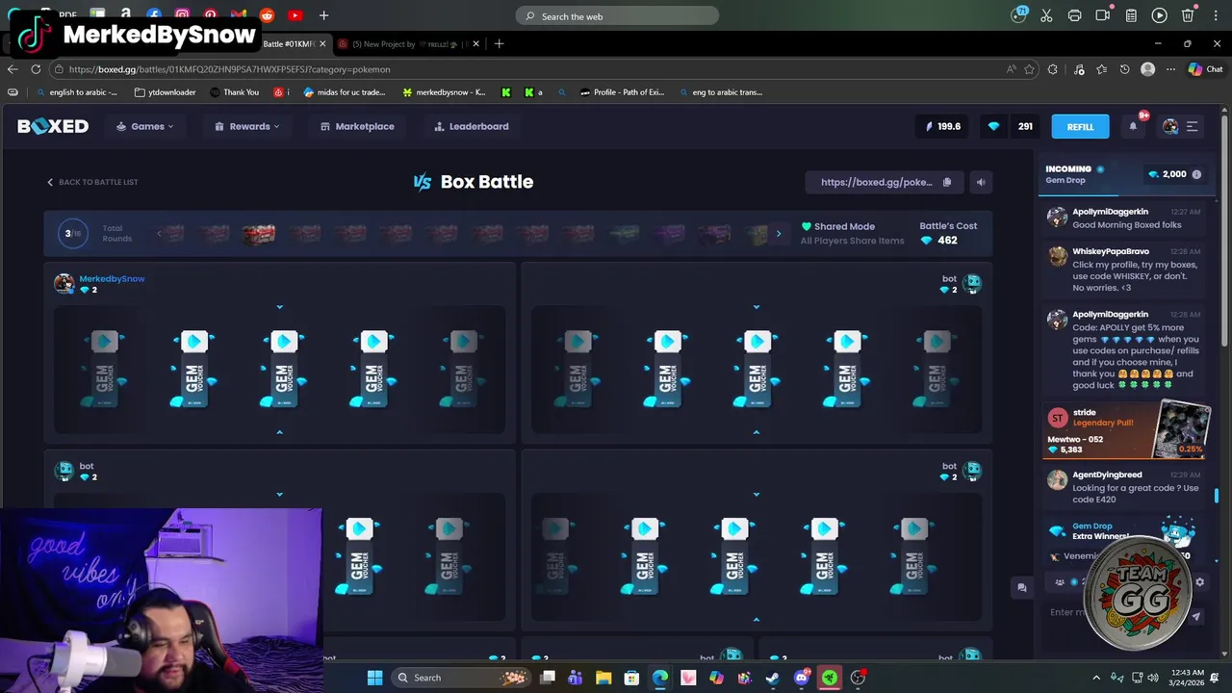
Task: Click Reddit icon in top launcher bar
Action: (267, 15)
